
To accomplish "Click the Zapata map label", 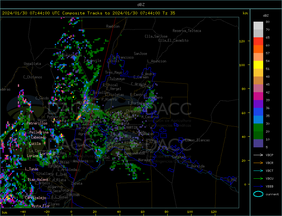I will click(77, 184).
